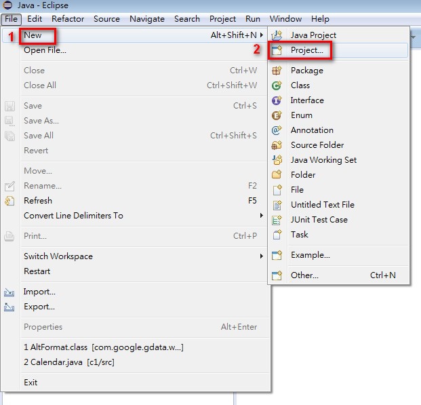Click the File document icon
Screen dimensions: 421x405
click(277, 190)
